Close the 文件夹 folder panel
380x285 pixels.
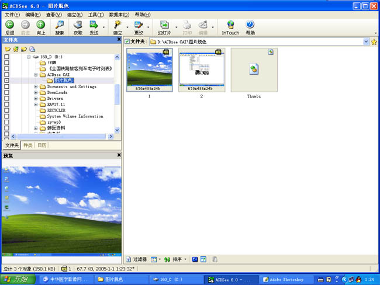[x=119, y=39]
